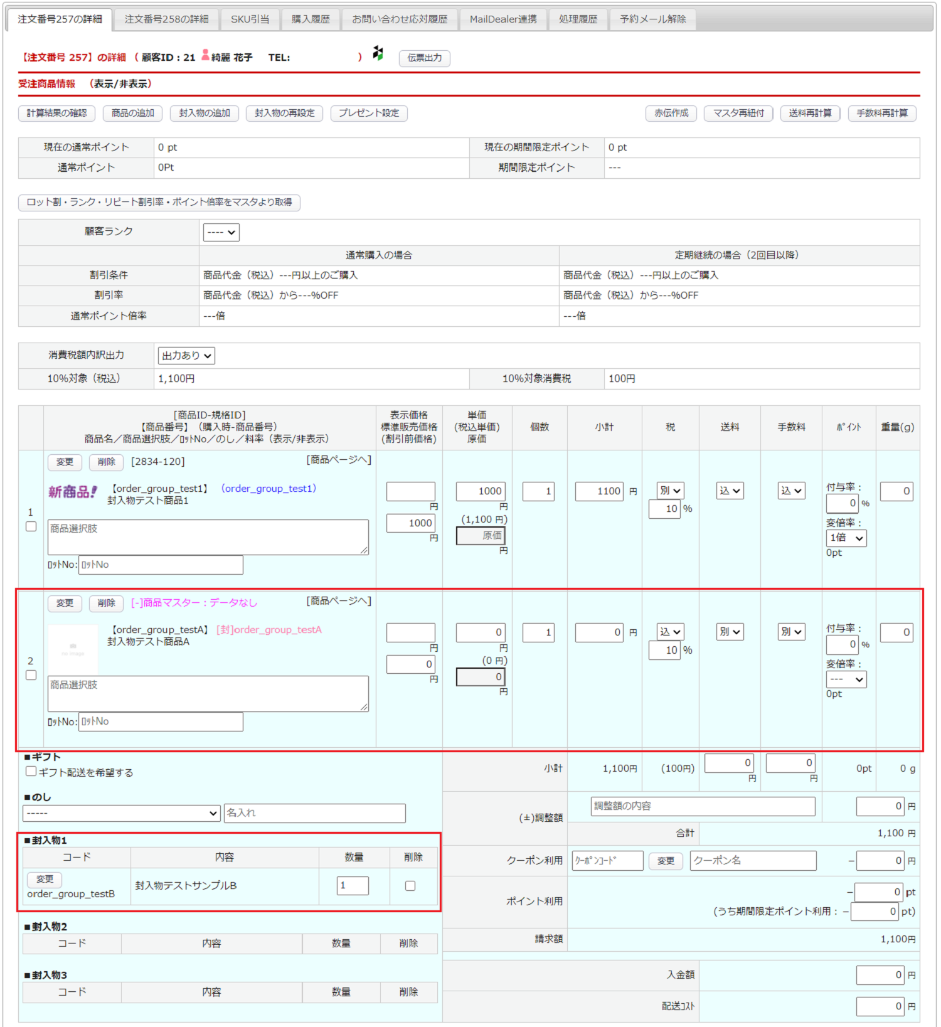
Task: Click the (order_group_test1) link
Action: 268,489
